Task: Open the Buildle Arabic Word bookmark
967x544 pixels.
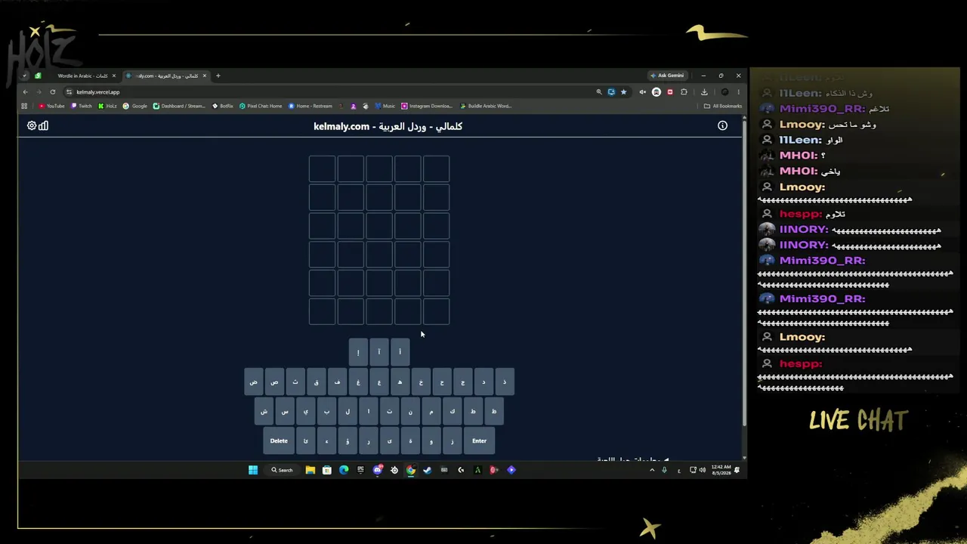Action: [486, 106]
